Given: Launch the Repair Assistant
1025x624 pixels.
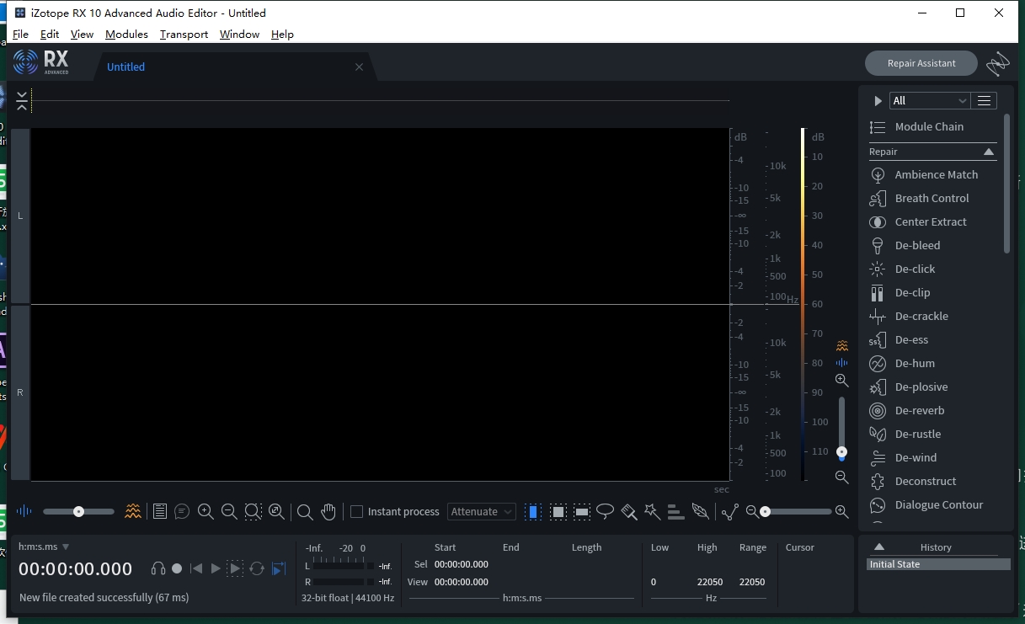Looking at the screenshot, I should pyautogui.click(x=921, y=63).
